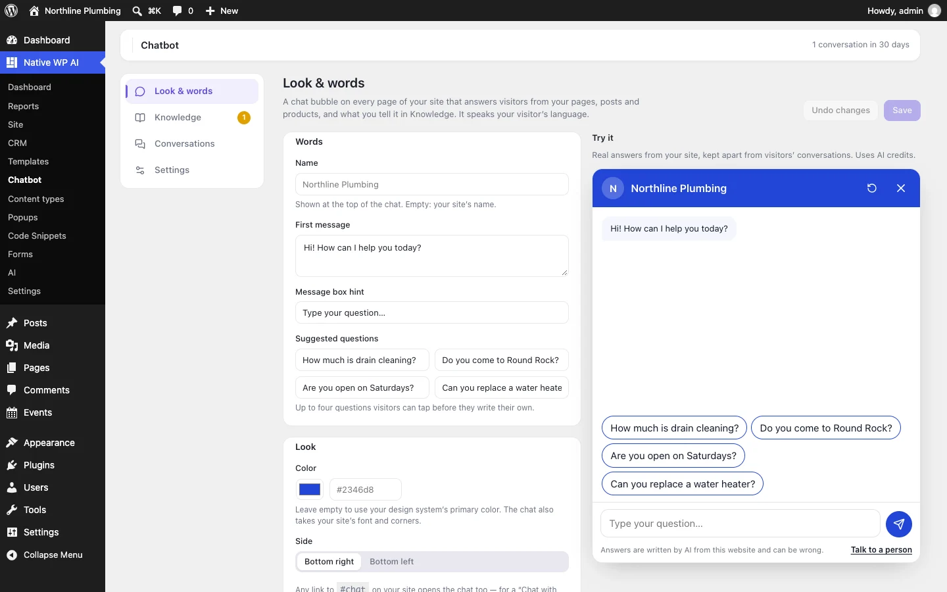Open Posts in the admin sidebar
The height and width of the screenshot is (592, 947).
click(x=53, y=323)
